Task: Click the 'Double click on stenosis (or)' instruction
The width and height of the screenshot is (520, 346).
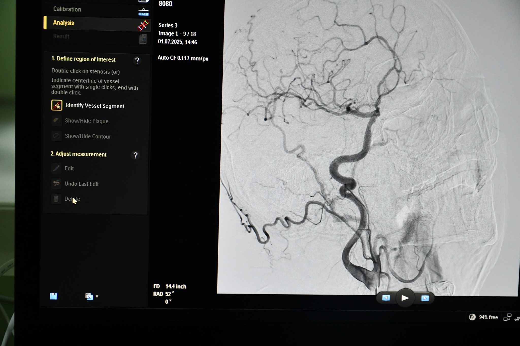Action: tap(86, 71)
